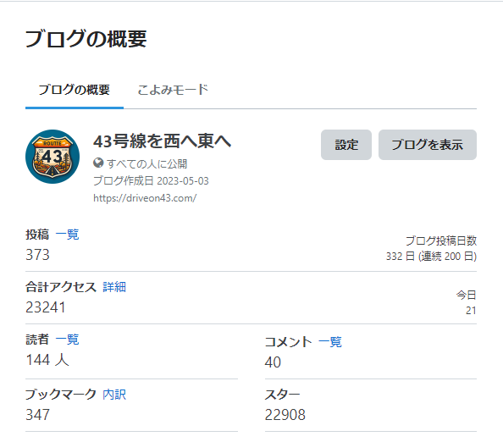Image resolution: width=503 pixels, height=442 pixels.
Task: Click the globe icon beside すべての人に公開
Action: coord(98,163)
